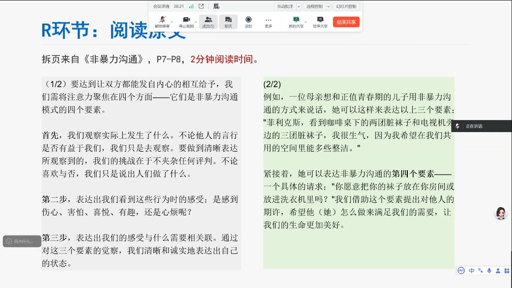This screenshot has width=512, height=288.
Task: Click the iFLY input method microphone icon
Action: click(x=489, y=271)
